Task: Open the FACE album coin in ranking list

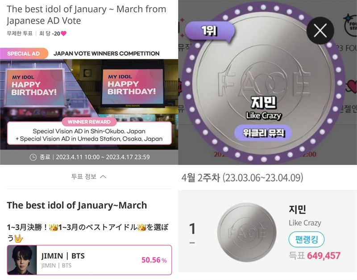Action: 247,232
